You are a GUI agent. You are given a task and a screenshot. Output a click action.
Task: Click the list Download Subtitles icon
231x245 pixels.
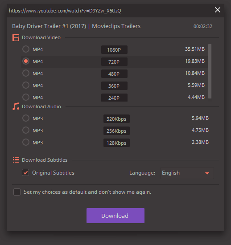click(x=16, y=160)
